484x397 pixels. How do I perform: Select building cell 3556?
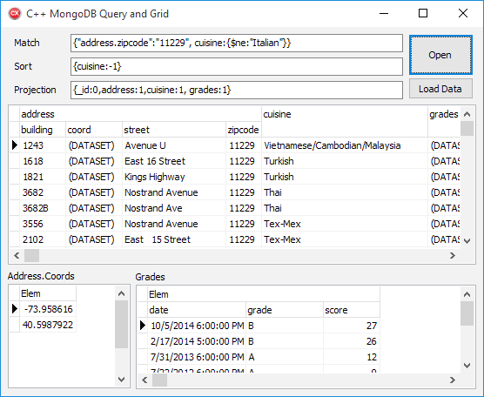(43, 224)
